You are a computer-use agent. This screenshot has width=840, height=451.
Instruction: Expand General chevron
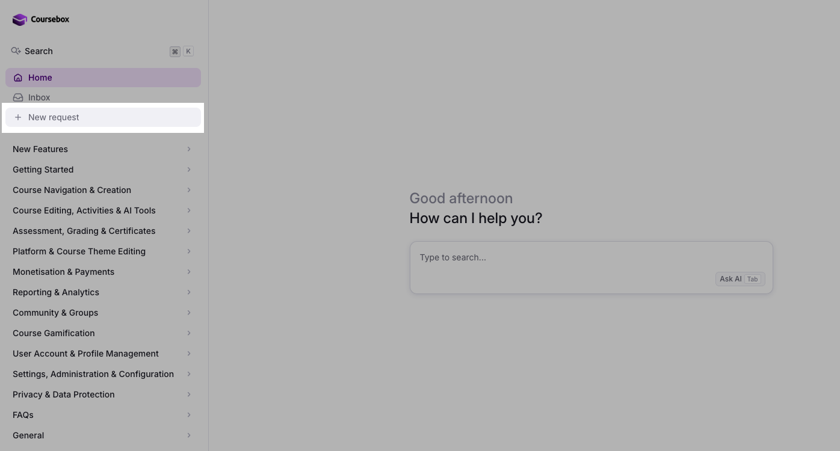[189, 435]
